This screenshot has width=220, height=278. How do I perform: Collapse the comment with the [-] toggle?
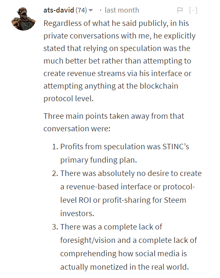(193, 10)
